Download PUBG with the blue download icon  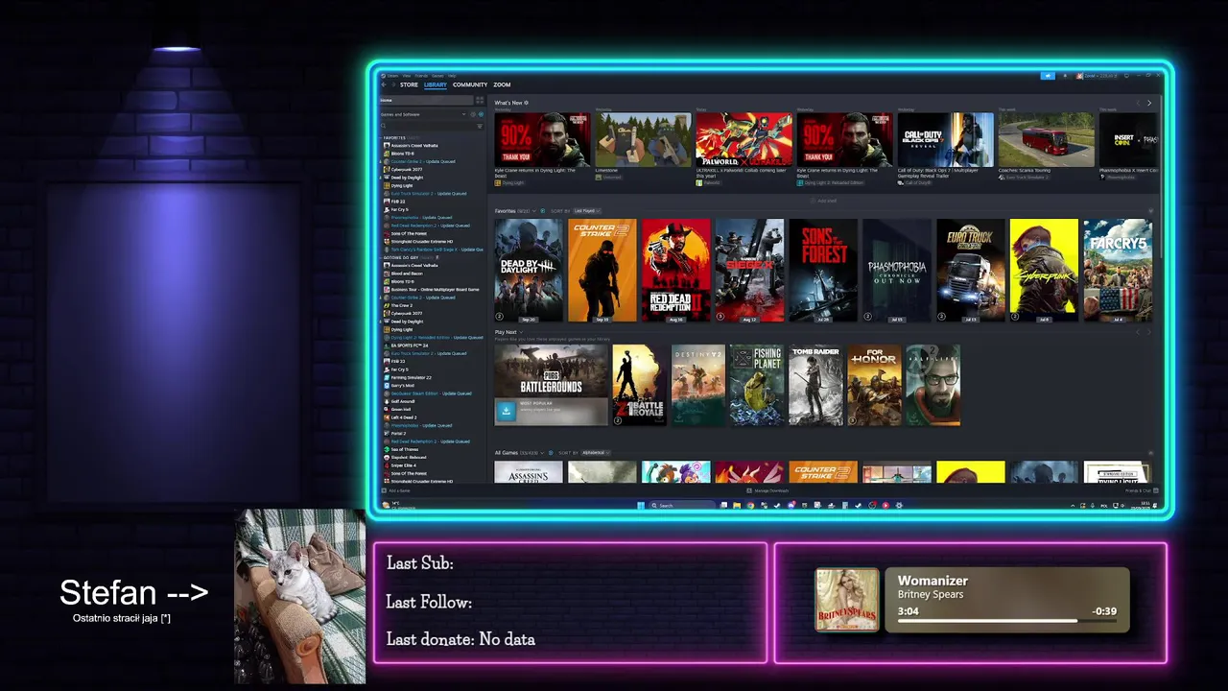click(506, 412)
